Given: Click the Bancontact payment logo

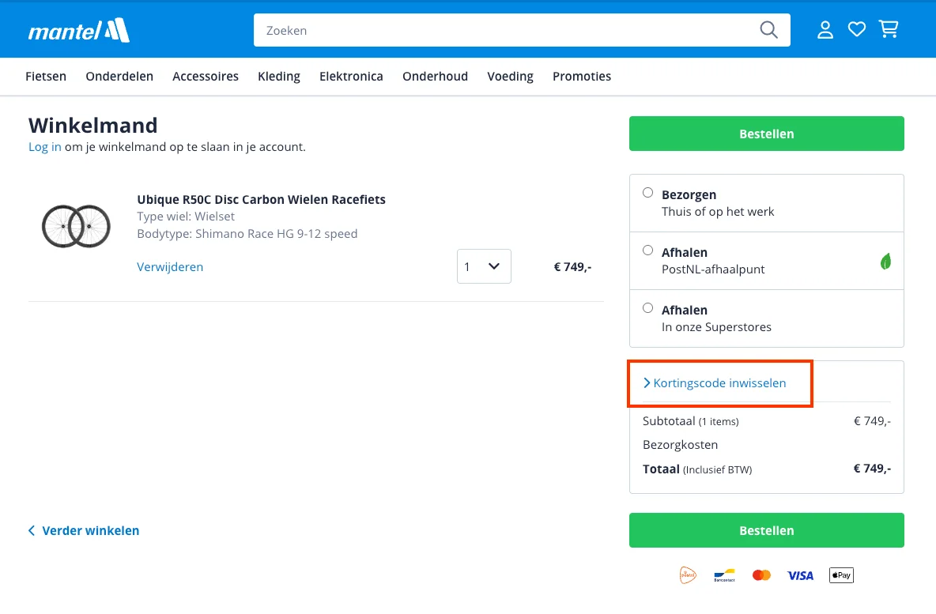Looking at the screenshot, I should click(x=724, y=575).
